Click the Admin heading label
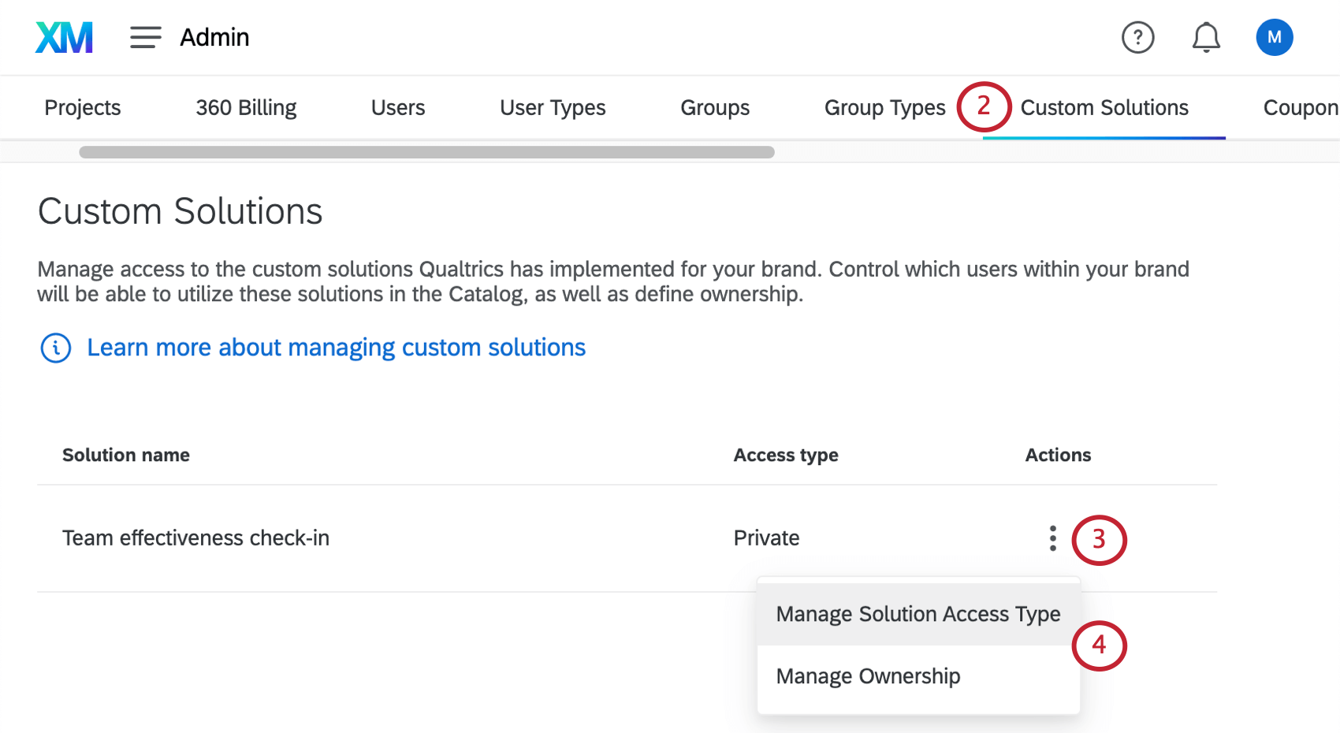1340x733 pixels. (214, 37)
